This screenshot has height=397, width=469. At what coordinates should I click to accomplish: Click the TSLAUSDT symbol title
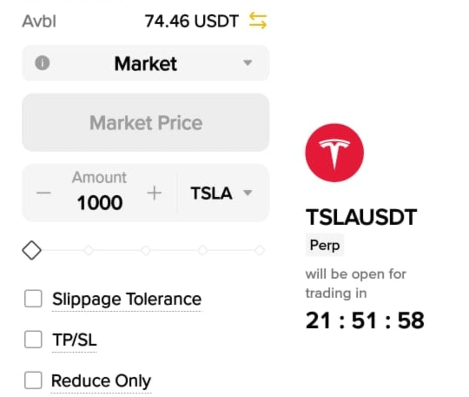(361, 217)
